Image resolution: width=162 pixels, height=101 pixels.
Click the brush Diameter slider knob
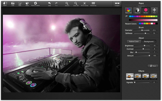142,30
